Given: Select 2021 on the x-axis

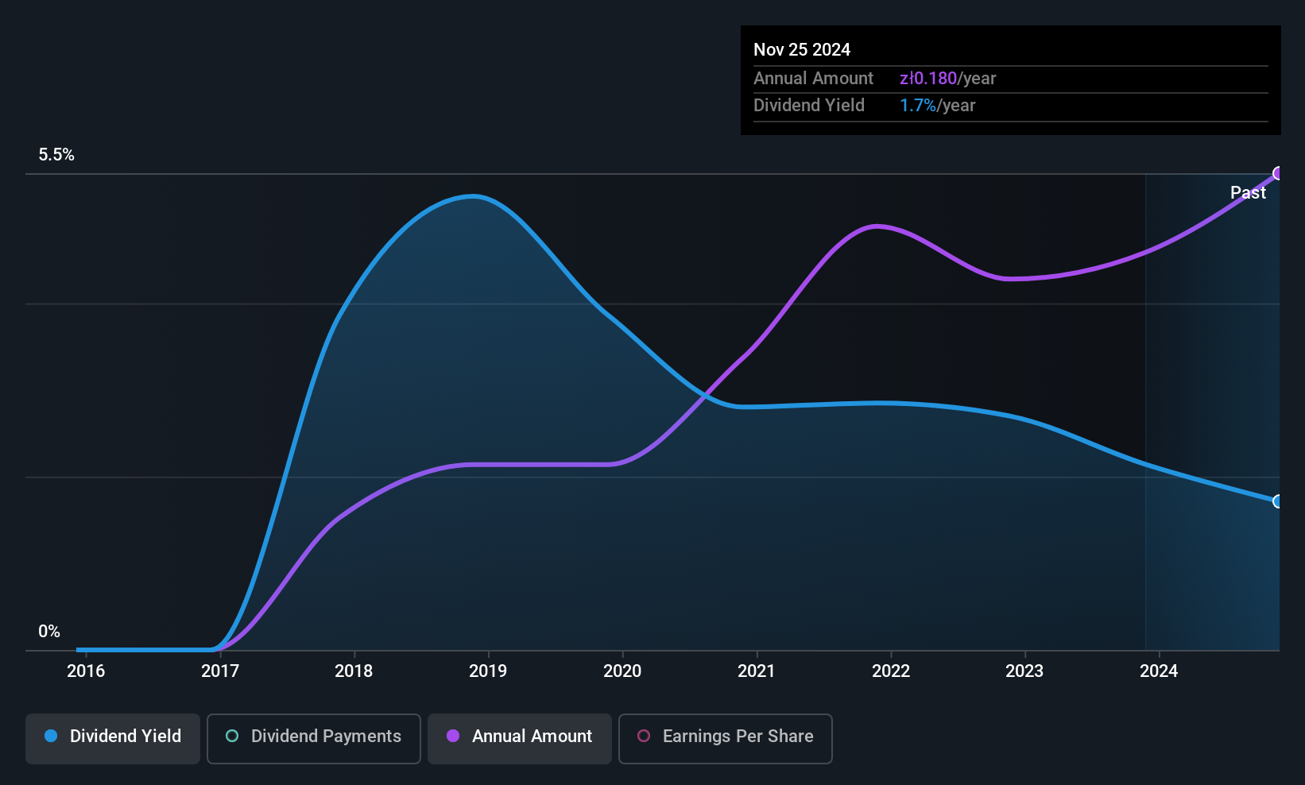Looking at the screenshot, I should tap(757, 671).
